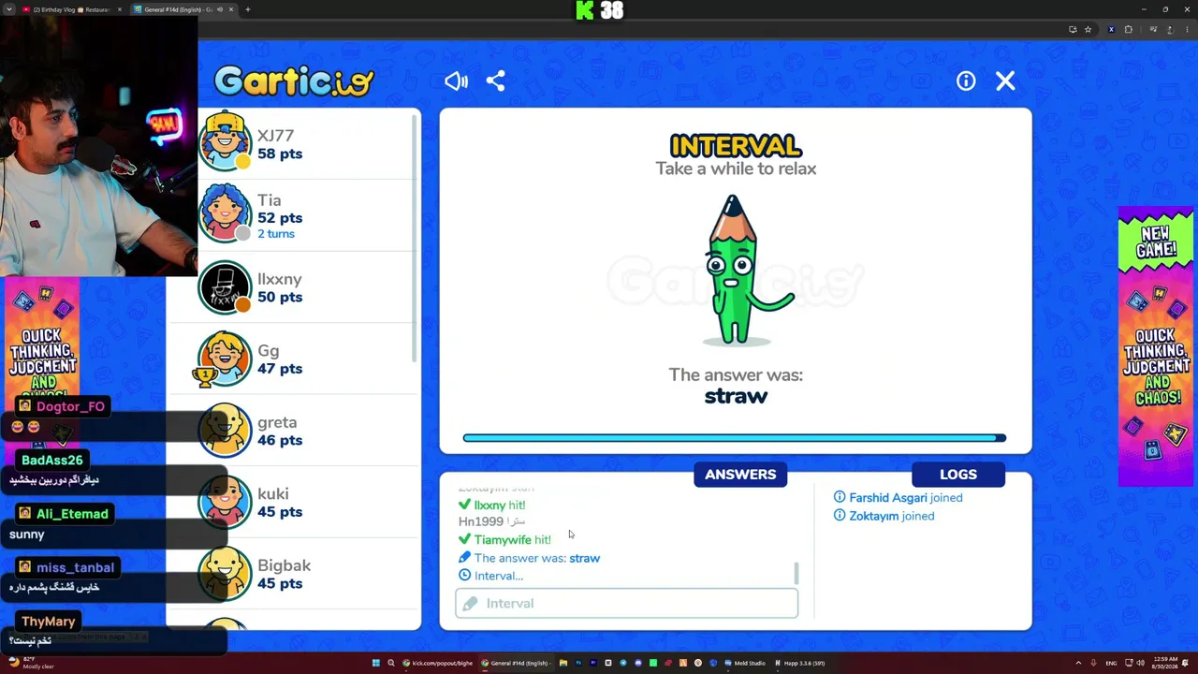
Task: Show hidden system tray icons
Action: coord(1078,663)
